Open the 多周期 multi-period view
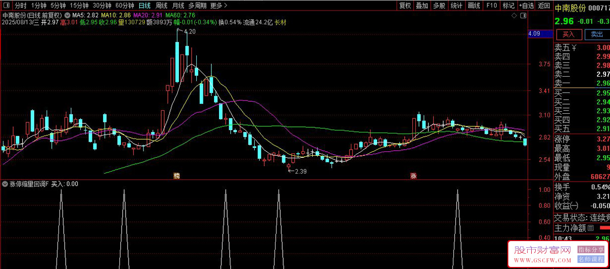610x269 pixels. pos(197,6)
